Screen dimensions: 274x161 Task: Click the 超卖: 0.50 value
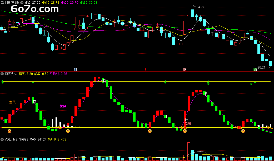(x=41, y=74)
